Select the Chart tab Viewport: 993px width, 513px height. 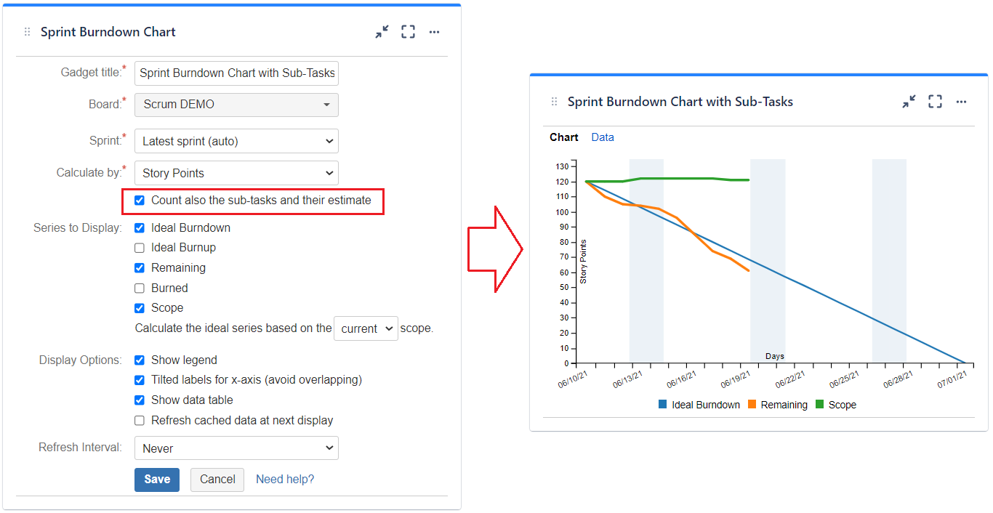pyautogui.click(x=563, y=137)
